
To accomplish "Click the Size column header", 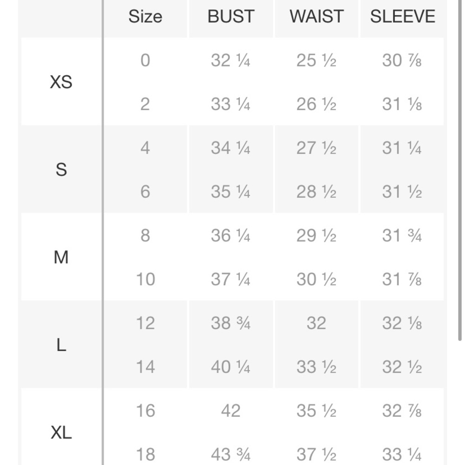I will 145,17.
